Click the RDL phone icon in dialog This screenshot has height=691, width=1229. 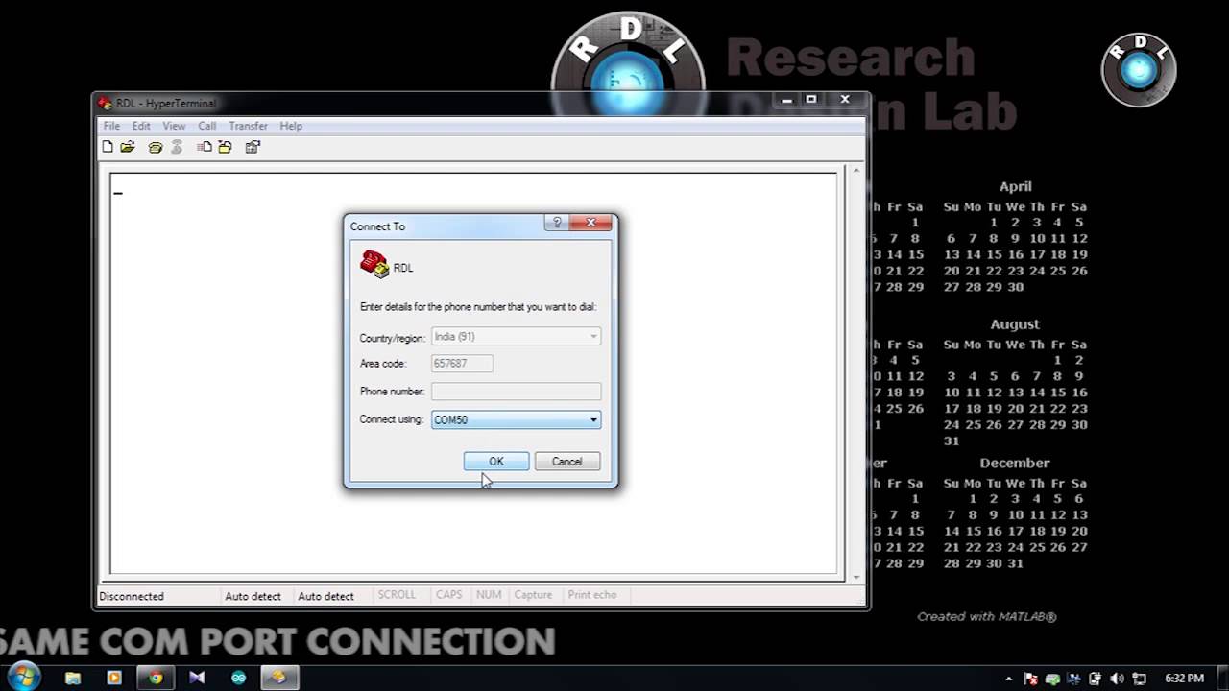click(374, 265)
